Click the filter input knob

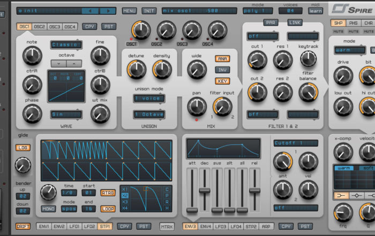click(x=222, y=106)
